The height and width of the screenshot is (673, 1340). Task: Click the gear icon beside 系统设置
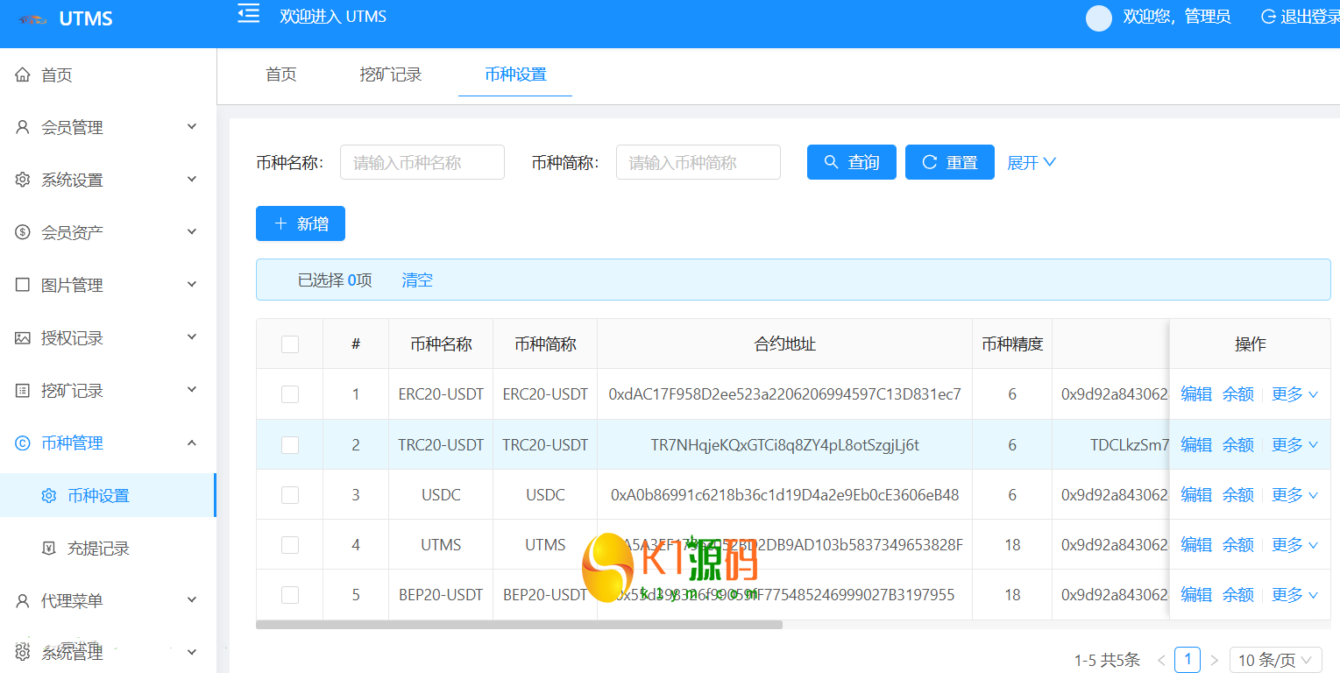pyautogui.click(x=23, y=180)
